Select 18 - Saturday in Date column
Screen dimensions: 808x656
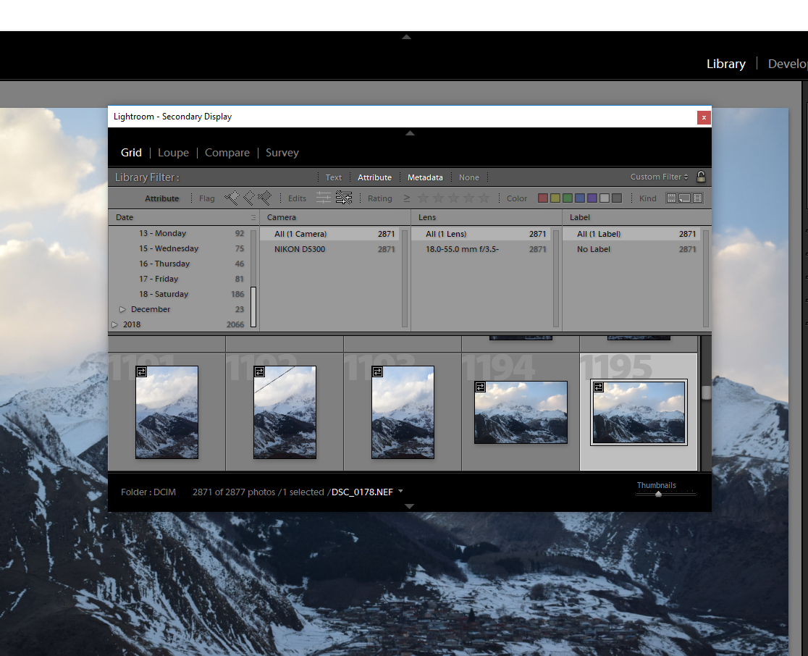coord(164,294)
